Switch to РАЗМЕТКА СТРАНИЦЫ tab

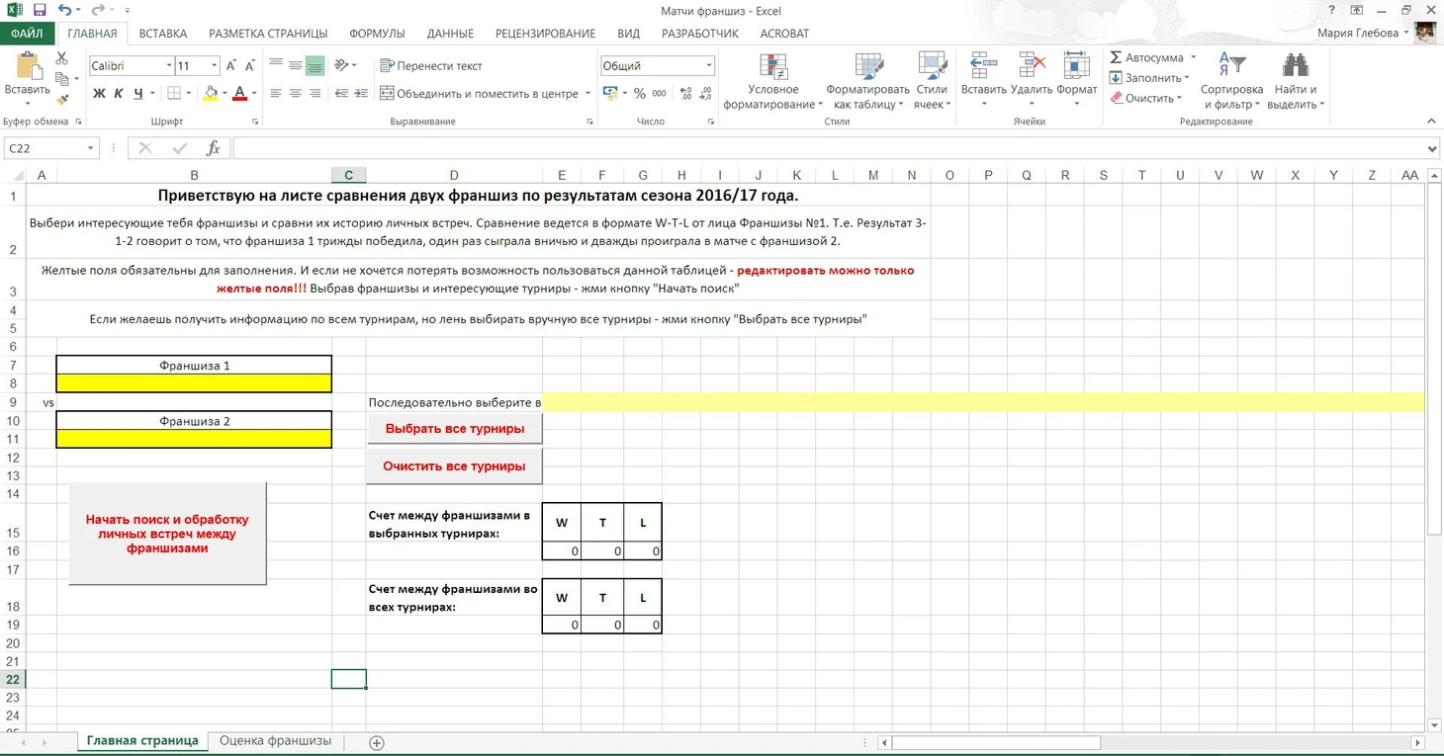click(268, 33)
